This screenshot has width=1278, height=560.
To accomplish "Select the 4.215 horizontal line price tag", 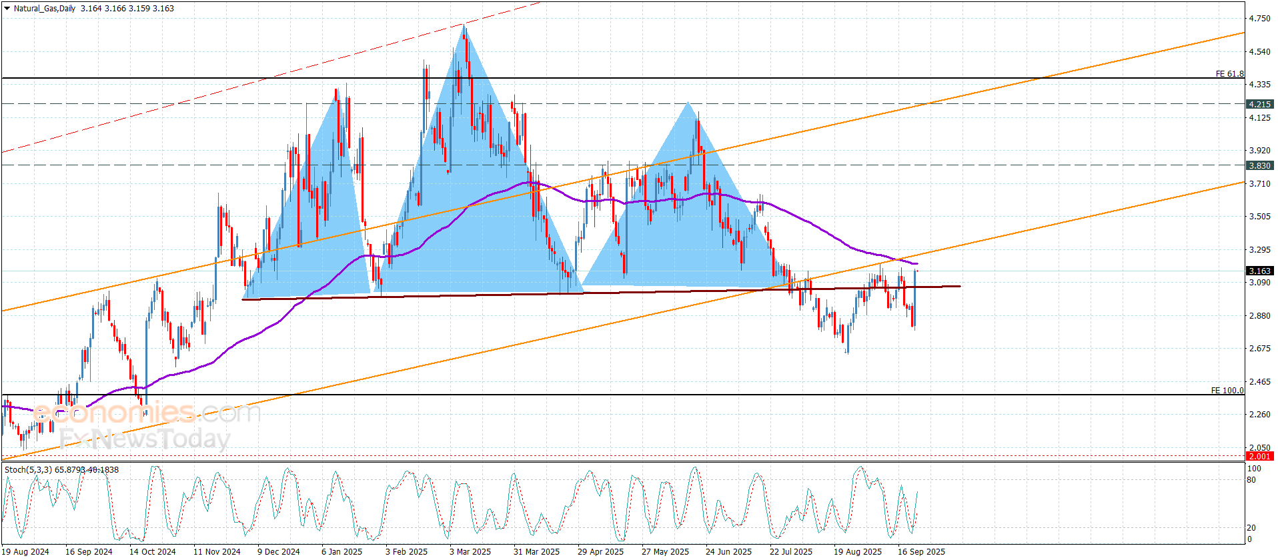I will tap(1259, 104).
